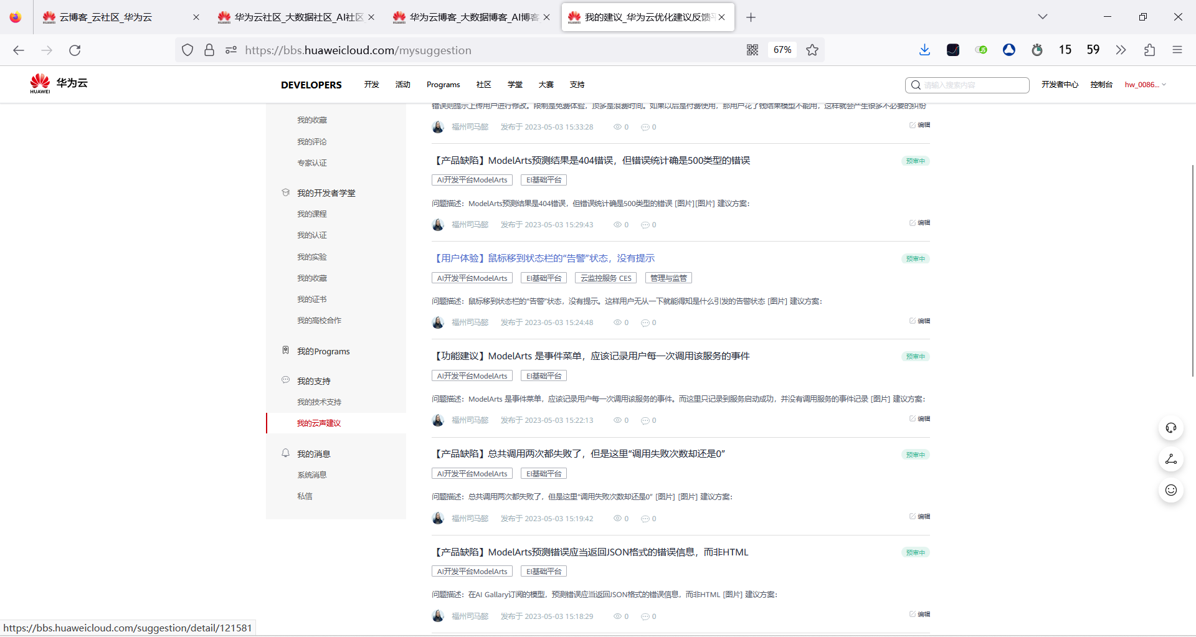1196x637 pixels.
Task: Open the QR code icon in address bar
Action: click(x=752, y=50)
